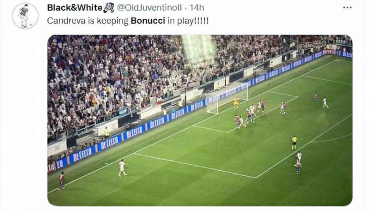The width and height of the screenshot is (369, 212).
Task: Click the dark-kit player at photo's bottom-left
Action: click(x=61, y=181)
